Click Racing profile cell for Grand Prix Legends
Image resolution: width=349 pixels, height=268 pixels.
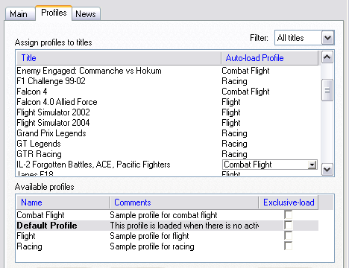(234, 133)
